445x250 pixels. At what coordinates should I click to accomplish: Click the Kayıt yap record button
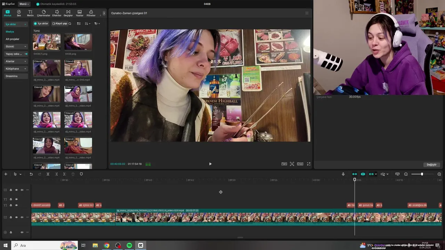click(59, 24)
